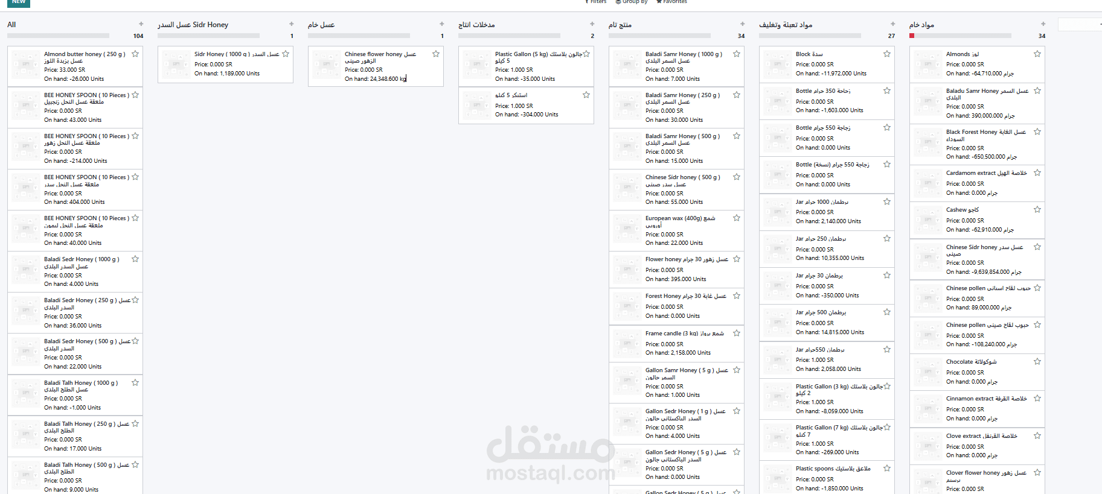The image size is (1102, 494).
Task: Click the منتج تام column progress bar
Action: [x=660, y=36]
